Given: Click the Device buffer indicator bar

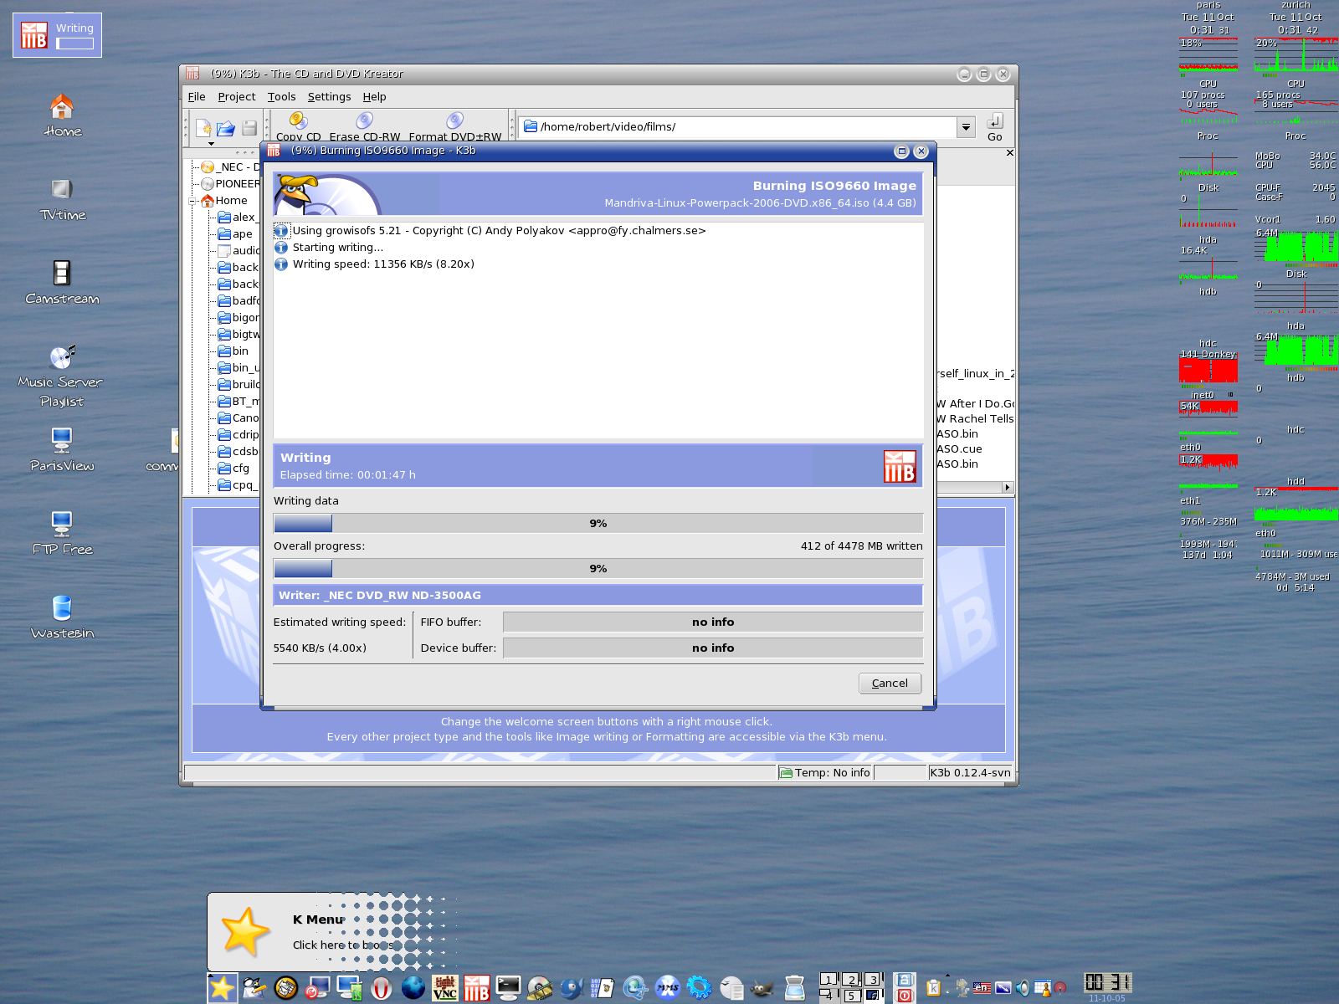Looking at the screenshot, I should click(713, 648).
